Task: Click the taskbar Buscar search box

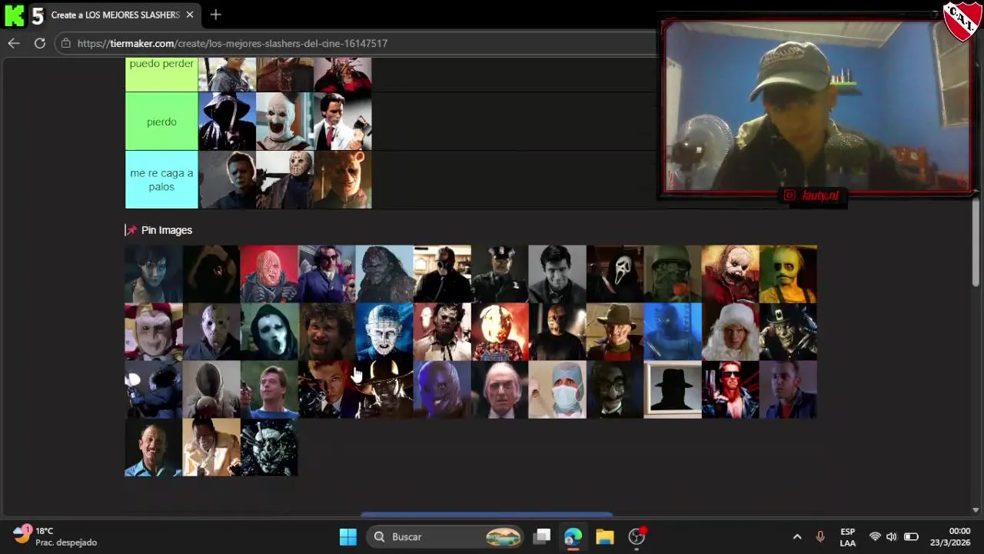Action: [445, 536]
